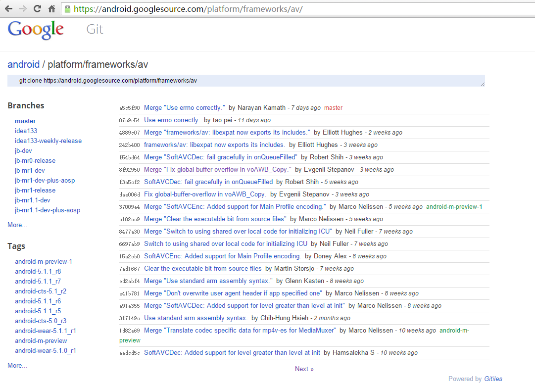Focus the browser address bar URL
The image size is (535, 386).
pyautogui.click(x=189, y=9)
